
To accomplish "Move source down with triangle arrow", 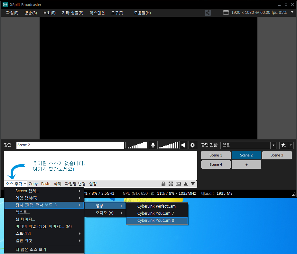I will [193, 184].
